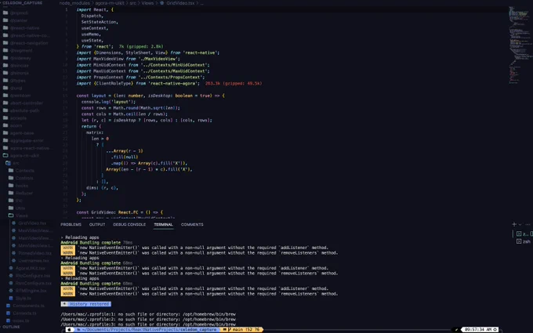The width and height of the screenshot is (533, 333).
Task: Click the first 'Android Bundling complete' terminal line
Action: (96, 243)
